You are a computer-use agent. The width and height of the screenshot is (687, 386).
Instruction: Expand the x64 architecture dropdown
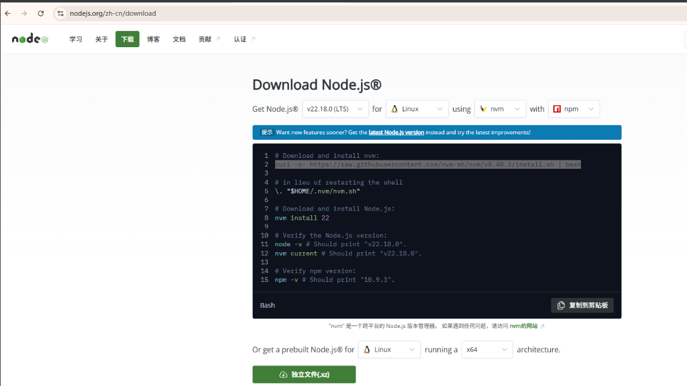pyautogui.click(x=487, y=350)
